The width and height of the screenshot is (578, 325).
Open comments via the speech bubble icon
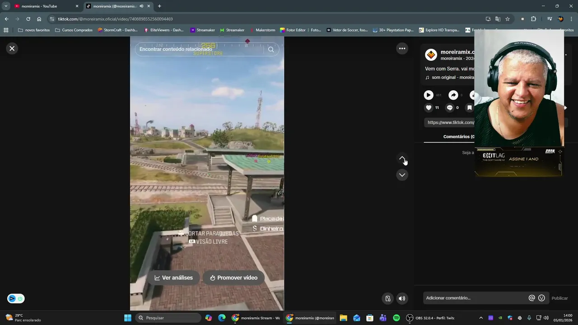click(449, 107)
